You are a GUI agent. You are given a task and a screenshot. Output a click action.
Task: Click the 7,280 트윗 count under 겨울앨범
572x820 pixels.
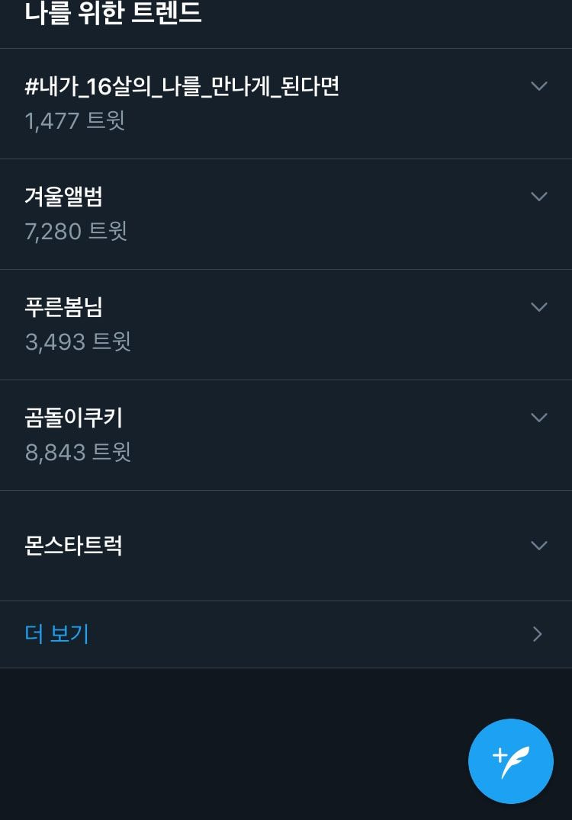tap(76, 231)
